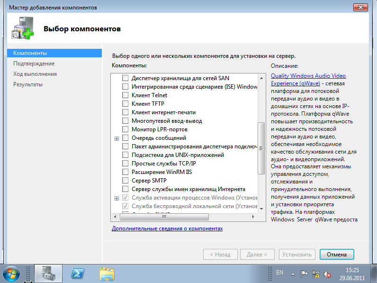The width and height of the screenshot is (377, 283).
Task: Select Служба беспроводной локальной сети row
Action: pos(195,206)
